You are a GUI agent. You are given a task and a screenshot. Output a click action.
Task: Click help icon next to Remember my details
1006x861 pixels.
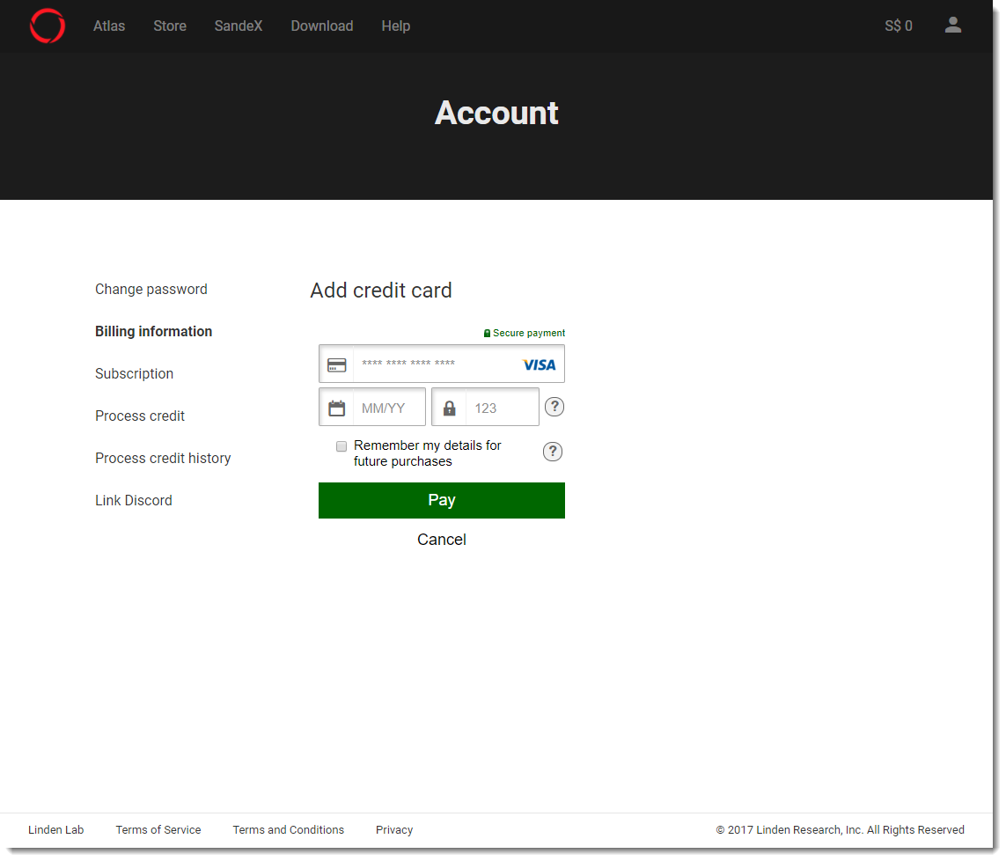tap(552, 452)
